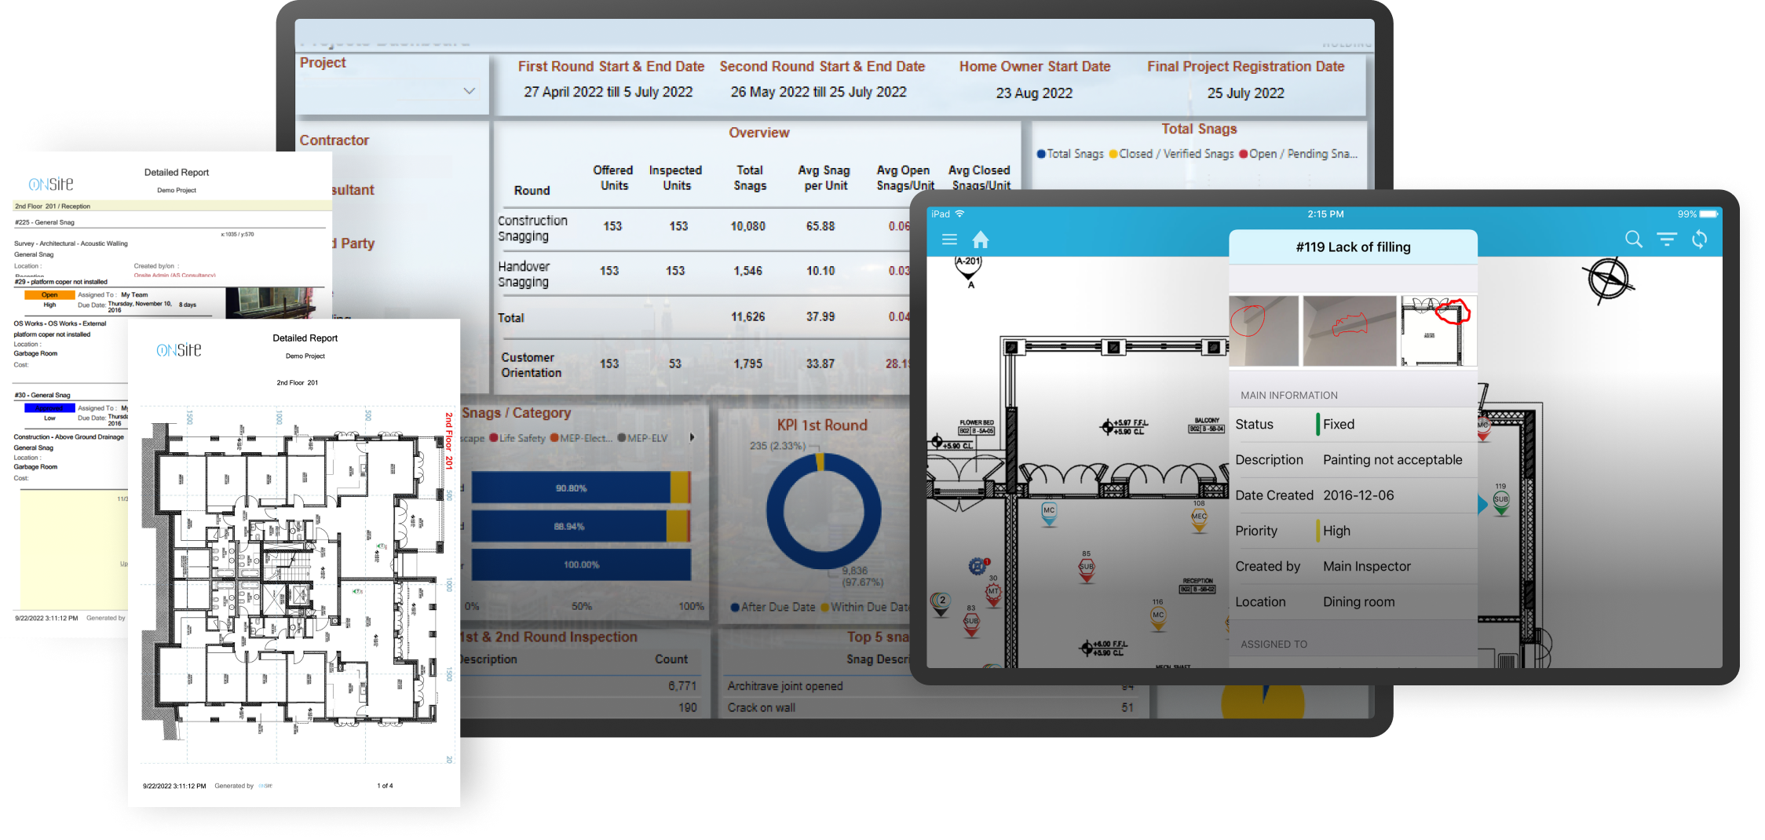This screenshot has width=1765, height=840.
Task: Click the OnSite logo on front report
Action: coord(179,350)
